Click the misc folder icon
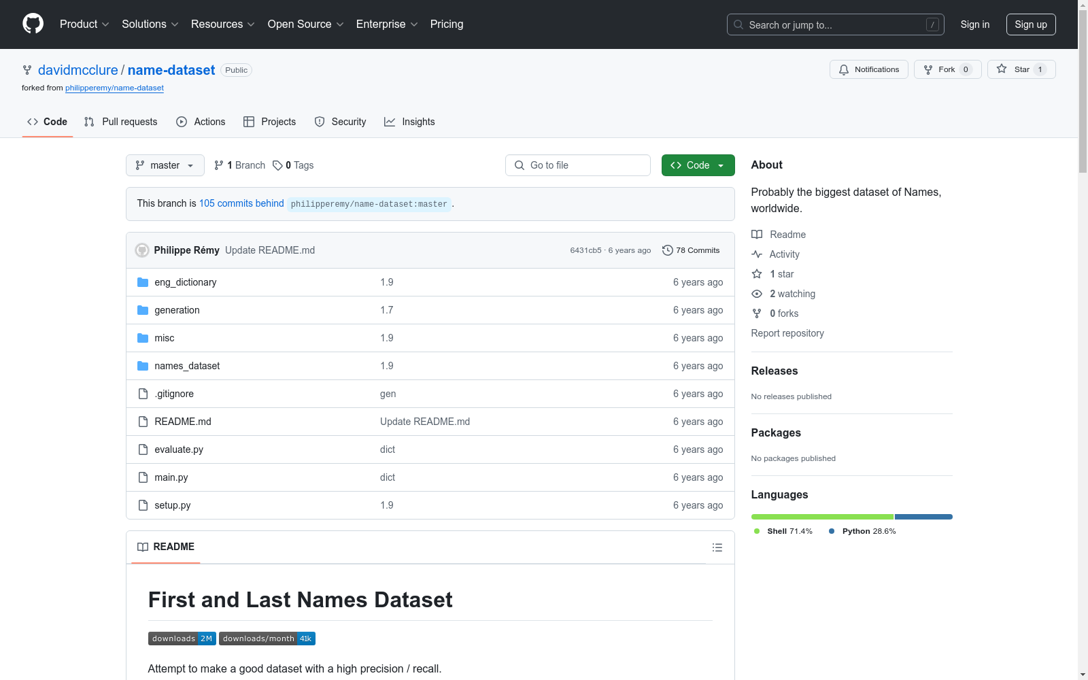The image size is (1088, 680). click(x=143, y=338)
